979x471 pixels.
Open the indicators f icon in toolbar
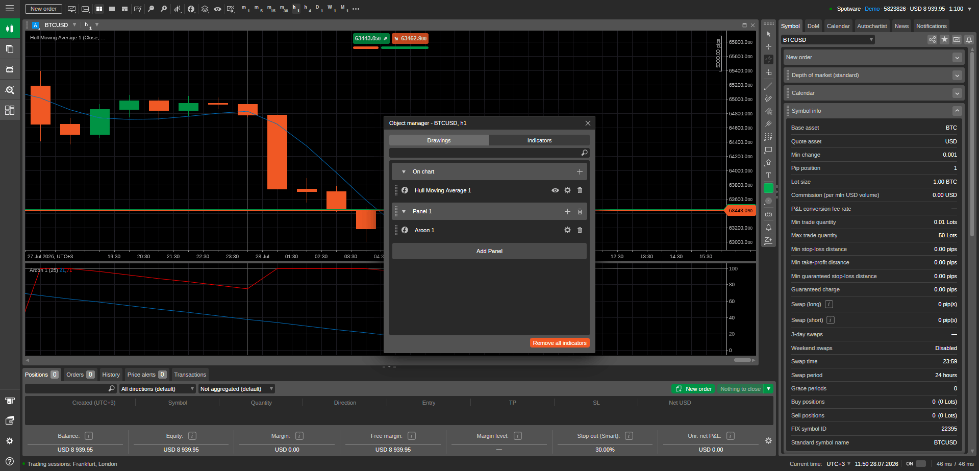[x=191, y=9]
